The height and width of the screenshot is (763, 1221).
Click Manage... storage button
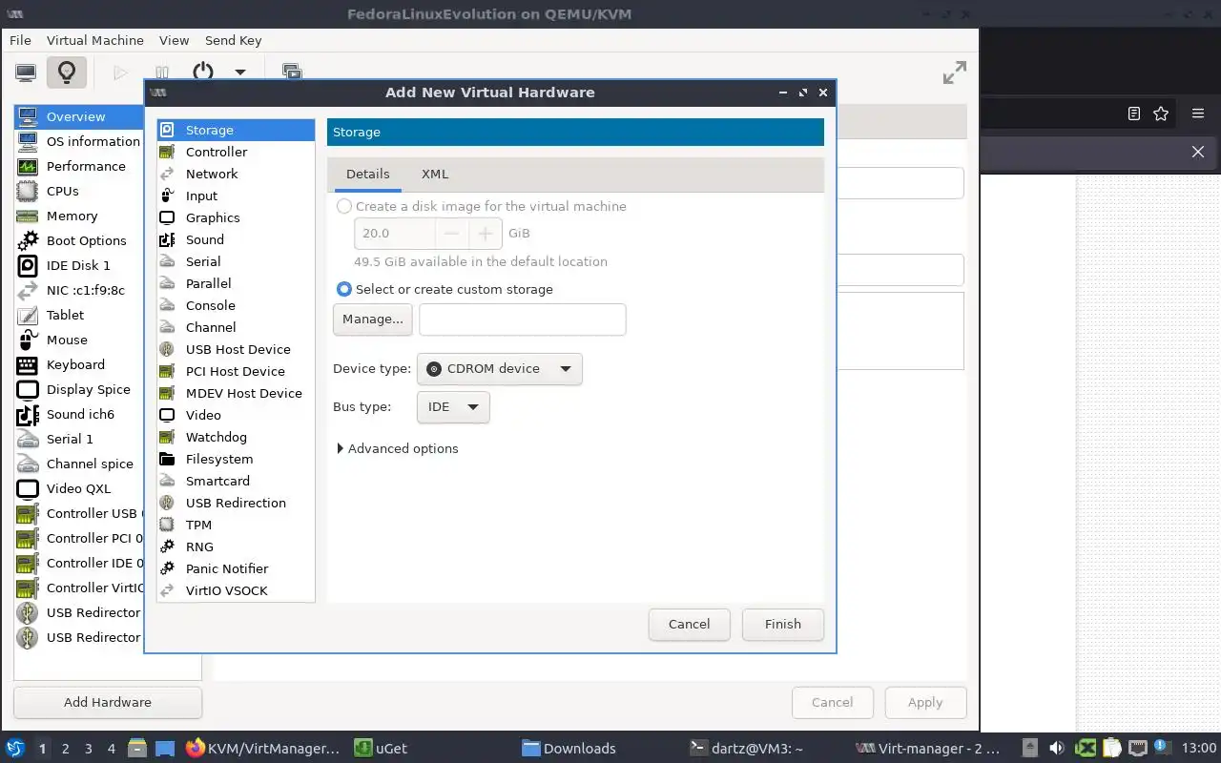click(x=373, y=320)
